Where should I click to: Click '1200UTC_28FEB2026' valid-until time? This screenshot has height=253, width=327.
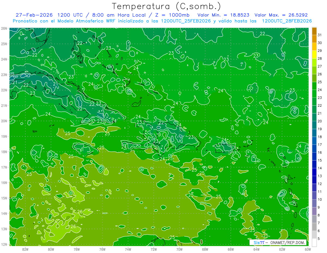point(287,21)
